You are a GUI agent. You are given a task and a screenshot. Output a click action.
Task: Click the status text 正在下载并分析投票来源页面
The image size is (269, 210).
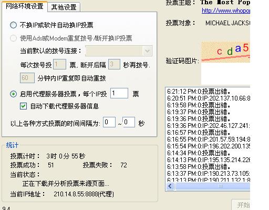click(x=66, y=184)
